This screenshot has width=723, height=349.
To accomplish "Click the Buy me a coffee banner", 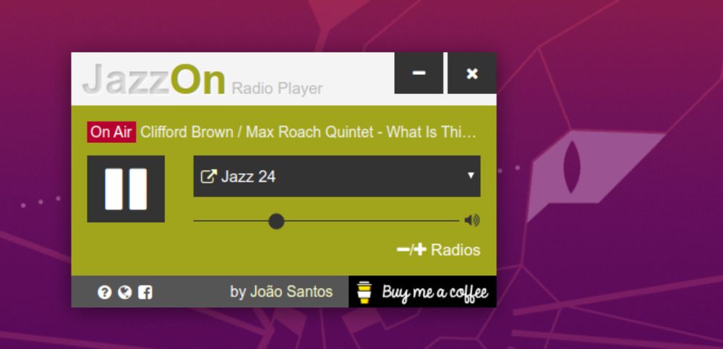I will pos(422,292).
